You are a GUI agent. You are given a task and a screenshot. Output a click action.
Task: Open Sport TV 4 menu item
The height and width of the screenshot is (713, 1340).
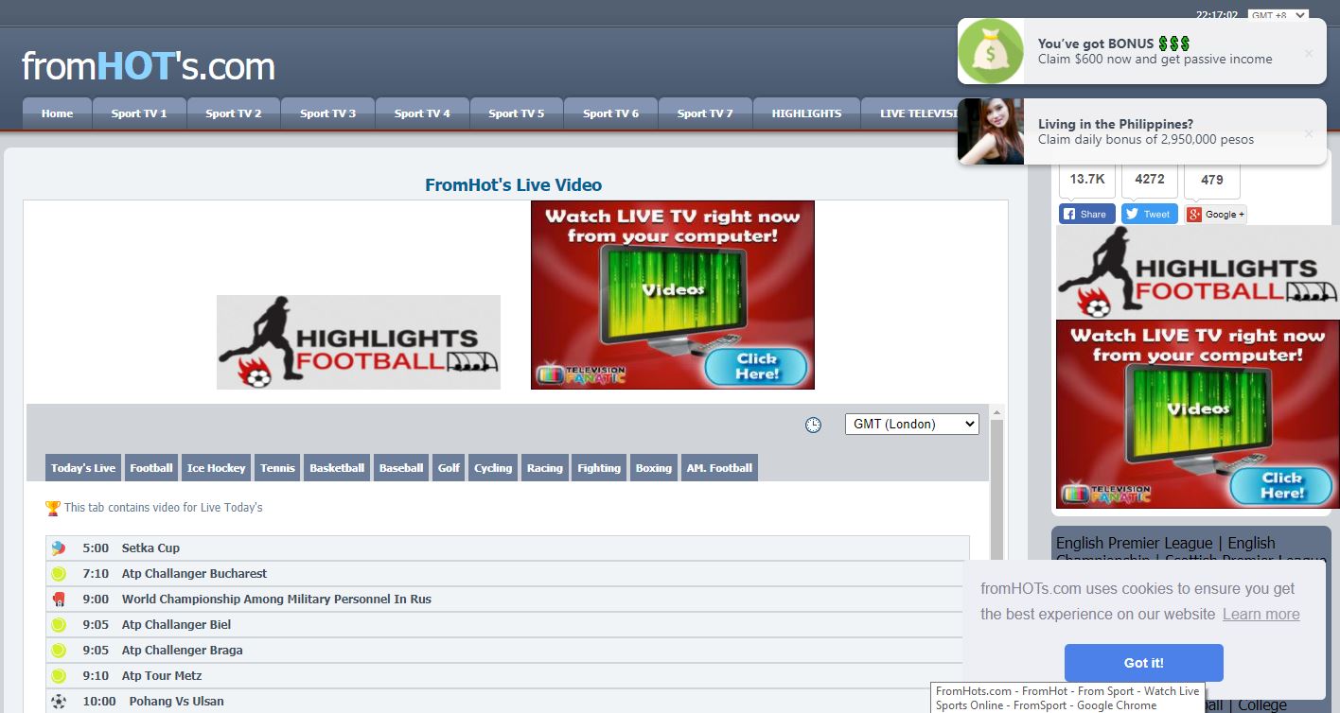pos(422,113)
